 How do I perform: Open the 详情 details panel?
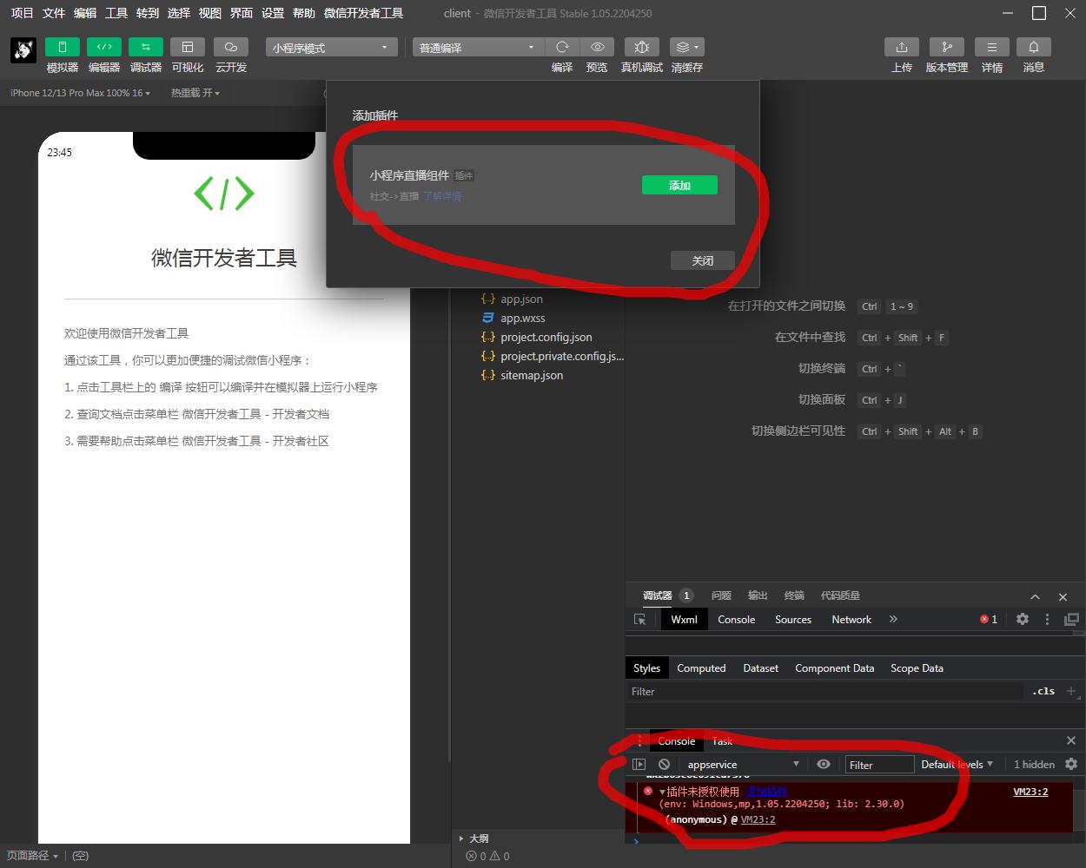coord(992,47)
